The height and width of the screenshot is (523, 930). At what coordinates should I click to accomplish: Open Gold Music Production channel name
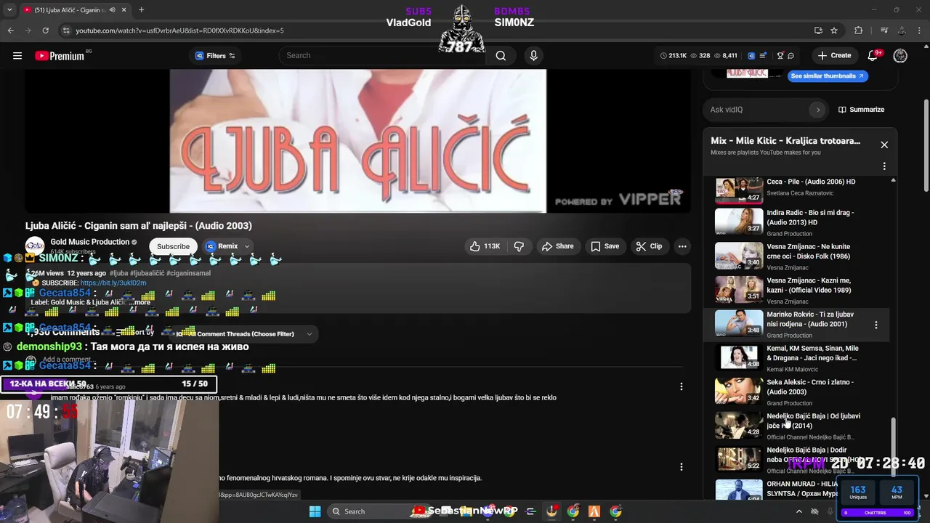pos(89,242)
